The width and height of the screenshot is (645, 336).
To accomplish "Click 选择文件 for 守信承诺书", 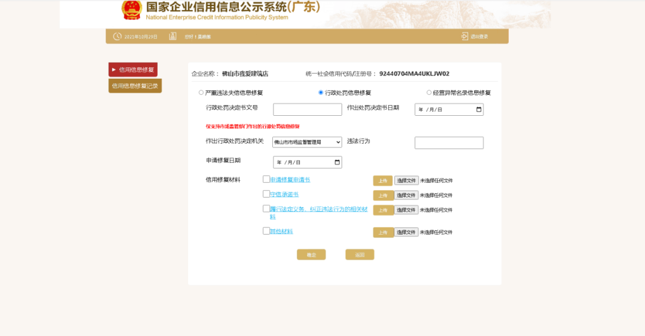I will [406, 195].
